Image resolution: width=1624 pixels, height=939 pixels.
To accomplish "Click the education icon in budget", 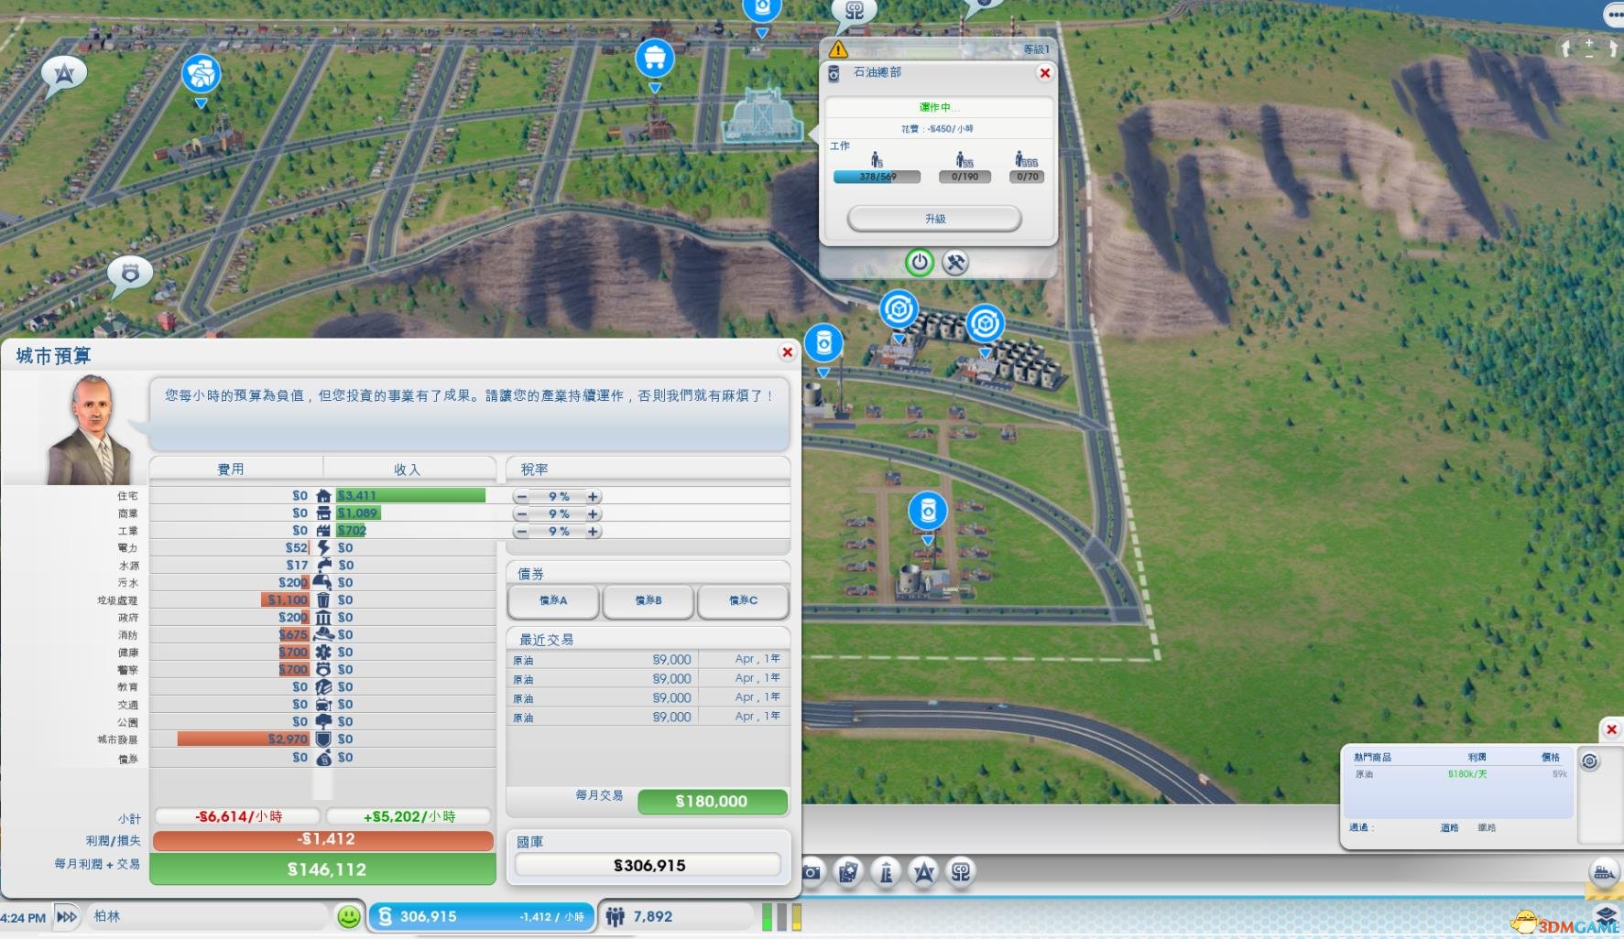I will [323, 686].
